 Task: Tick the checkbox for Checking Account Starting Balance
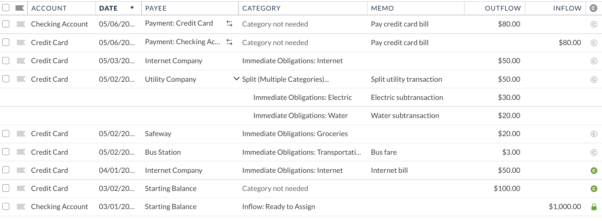(6, 206)
